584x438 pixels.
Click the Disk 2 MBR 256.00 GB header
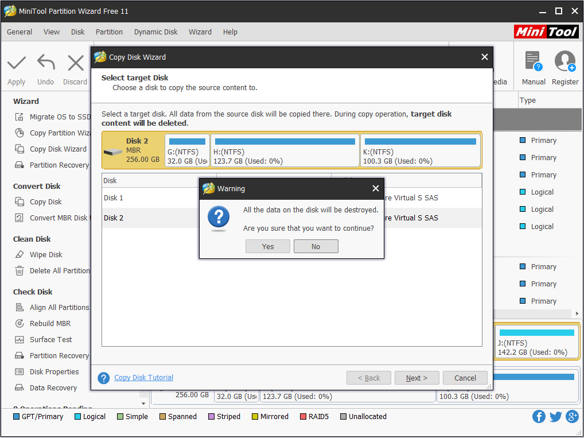(133, 150)
